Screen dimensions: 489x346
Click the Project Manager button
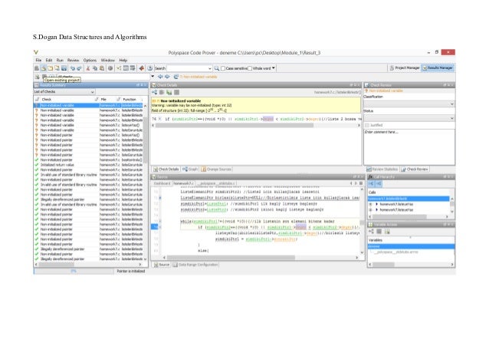click(x=404, y=68)
